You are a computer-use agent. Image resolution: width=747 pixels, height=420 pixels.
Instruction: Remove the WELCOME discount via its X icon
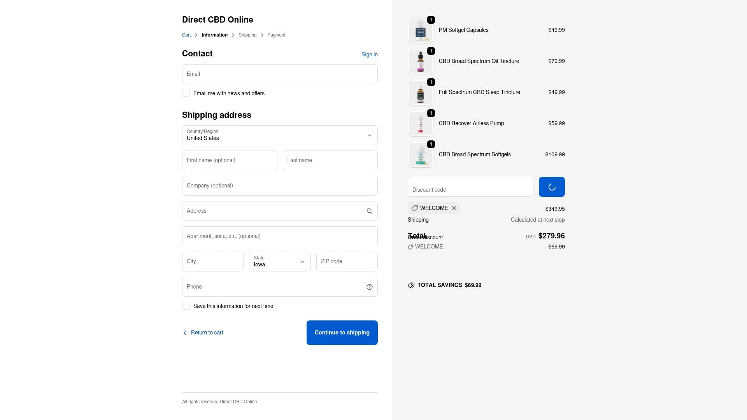tap(454, 208)
